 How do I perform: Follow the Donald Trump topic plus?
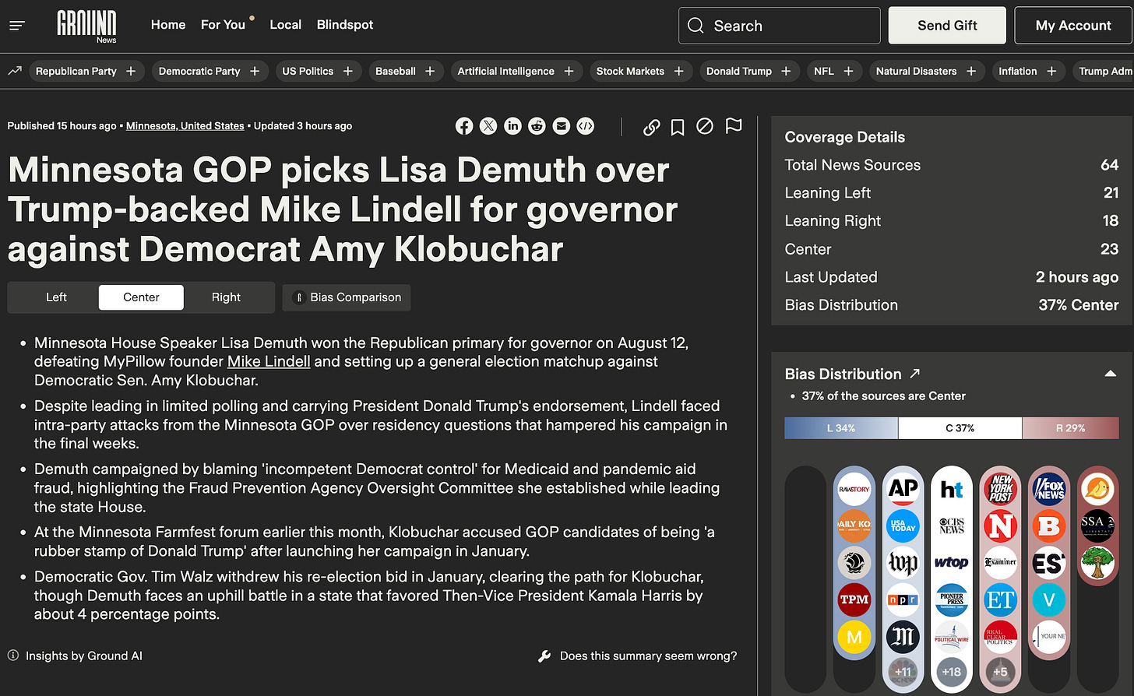click(x=787, y=71)
